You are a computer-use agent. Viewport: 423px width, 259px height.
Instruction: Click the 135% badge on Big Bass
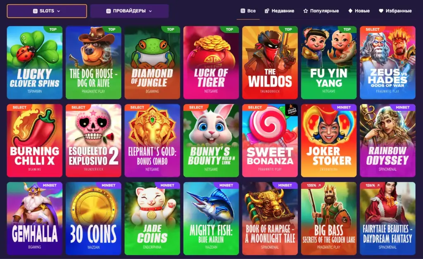click(314, 186)
